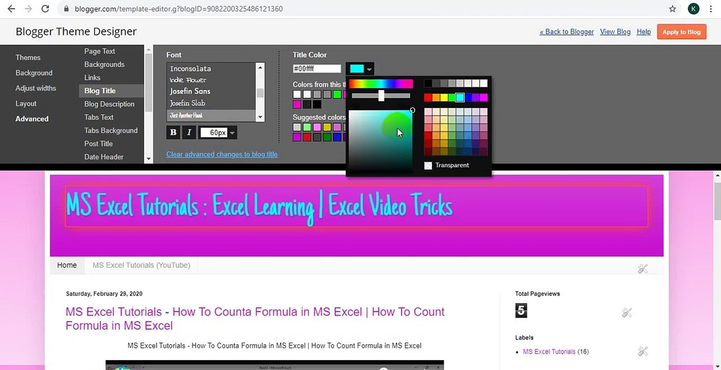Select Post Title in advanced list
The height and width of the screenshot is (370, 721).
[99, 144]
